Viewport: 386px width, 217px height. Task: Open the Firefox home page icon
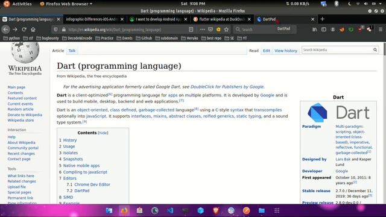tap(33, 30)
